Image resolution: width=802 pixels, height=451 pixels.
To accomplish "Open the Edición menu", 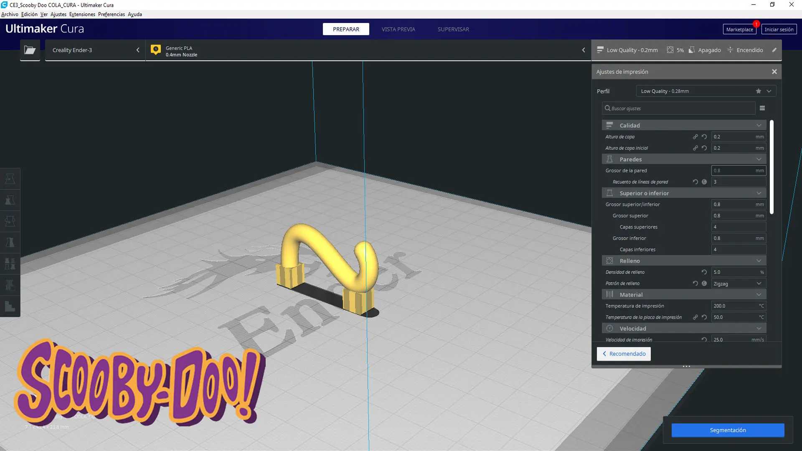I will click(x=29, y=14).
